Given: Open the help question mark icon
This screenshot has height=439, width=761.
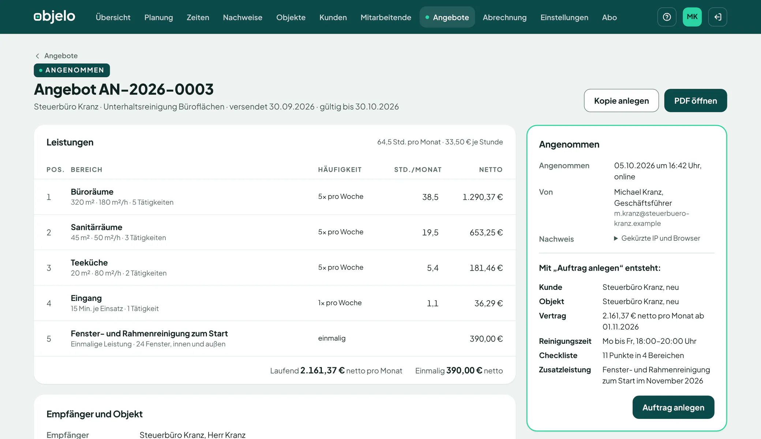Looking at the screenshot, I should pyautogui.click(x=667, y=17).
